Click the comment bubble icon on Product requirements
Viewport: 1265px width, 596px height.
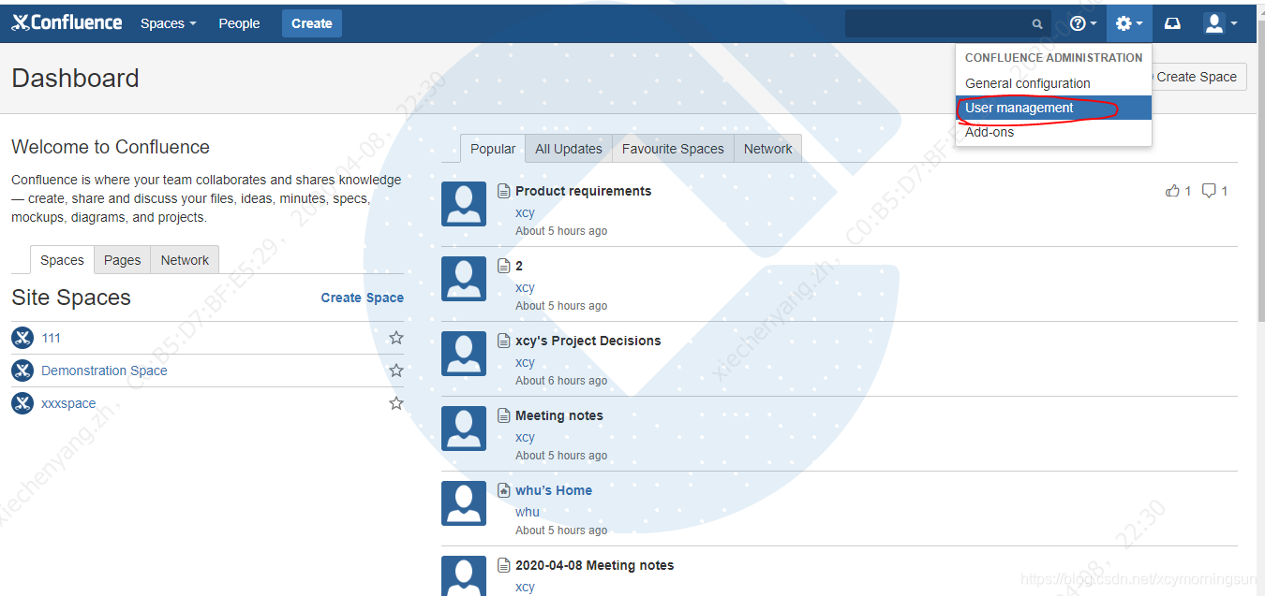(x=1209, y=191)
